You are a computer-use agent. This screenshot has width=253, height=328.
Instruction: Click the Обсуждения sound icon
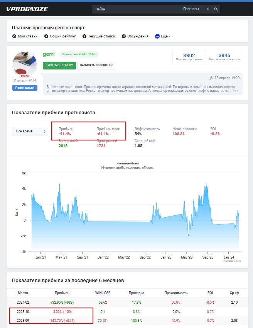pyautogui.click(x=124, y=36)
